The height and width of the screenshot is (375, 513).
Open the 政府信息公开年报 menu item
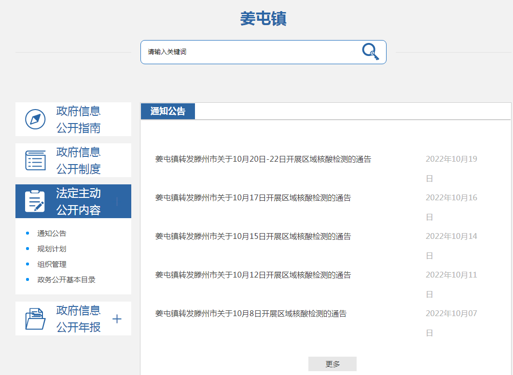click(73, 319)
